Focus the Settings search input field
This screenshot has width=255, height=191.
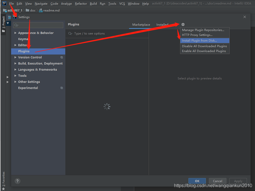click(38, 25)
